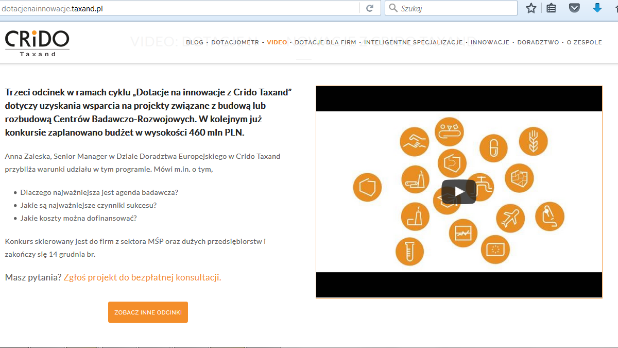Screen dimensions: 618x348
Task: Reload the page with the refresh icon
Action: (370, 8)
